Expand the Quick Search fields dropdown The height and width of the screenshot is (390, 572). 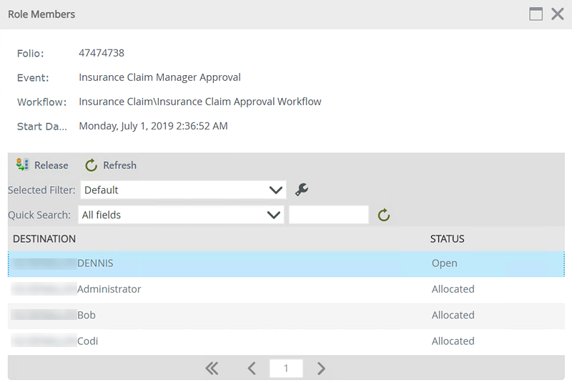[272, 215]
